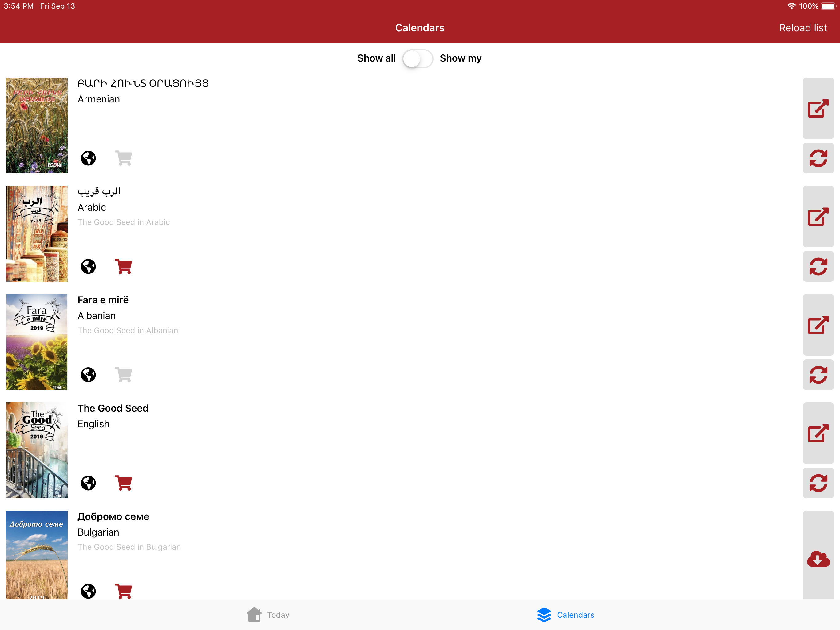The width and height of the screenshot is (840, 630).
Task: Tap the shopping cart for The Good Seed English
Action: [123, 483]
